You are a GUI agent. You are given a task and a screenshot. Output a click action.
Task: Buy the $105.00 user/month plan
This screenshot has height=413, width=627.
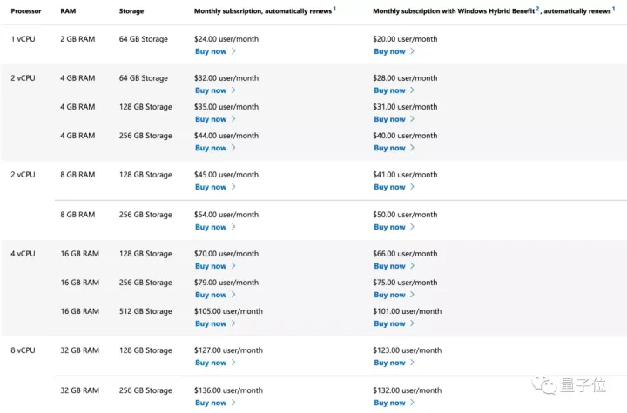211,323
